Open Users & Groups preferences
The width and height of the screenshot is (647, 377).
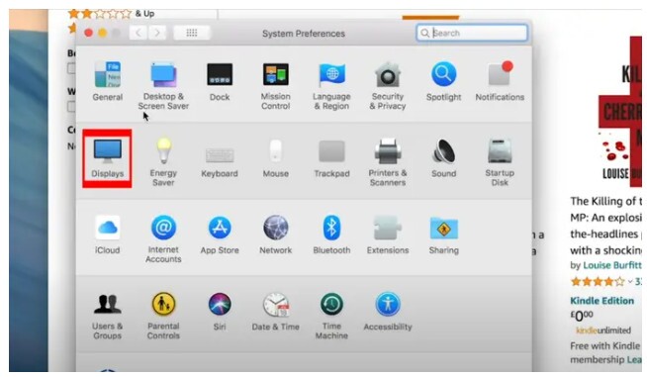107,316
